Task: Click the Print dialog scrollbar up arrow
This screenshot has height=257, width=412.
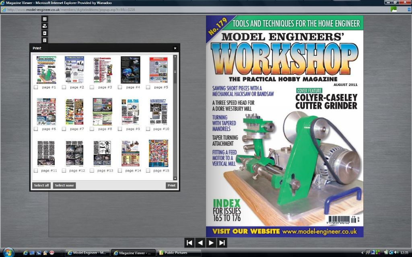Action: click(175, 57)
